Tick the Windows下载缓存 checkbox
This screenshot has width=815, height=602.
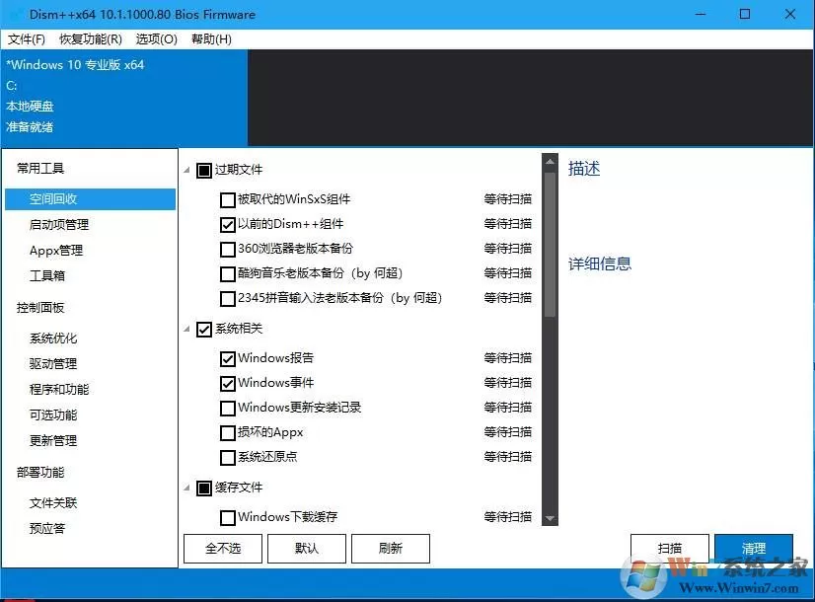coord(228,518)
